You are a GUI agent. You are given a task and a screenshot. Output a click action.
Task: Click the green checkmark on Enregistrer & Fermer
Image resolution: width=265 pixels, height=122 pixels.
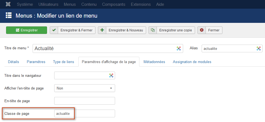coord(54,30)
